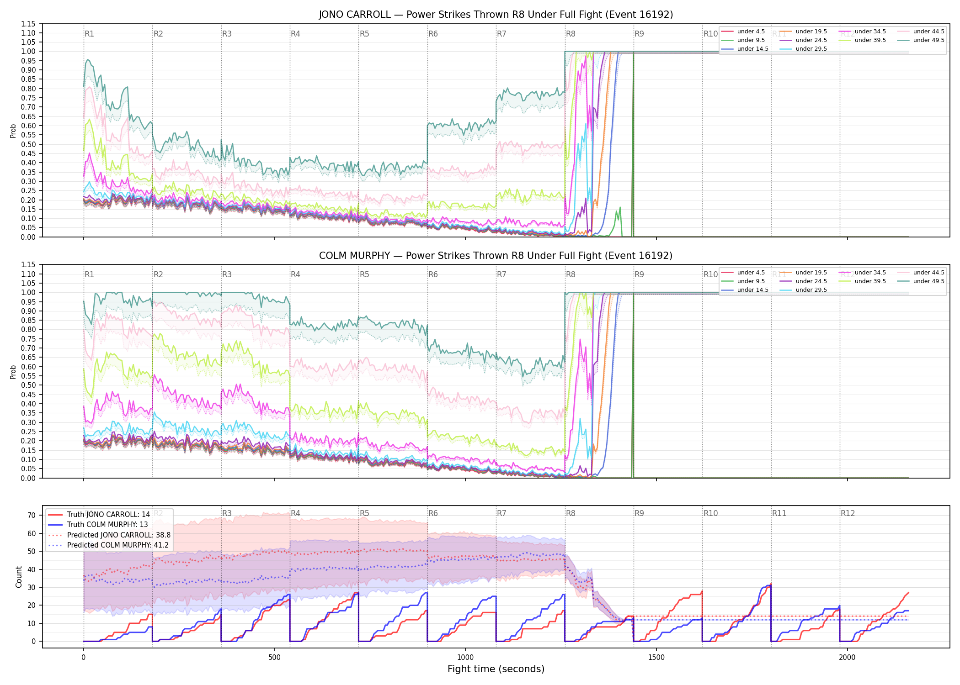Click the R10 round marker in bottom count chart
Image resolution: width=960 pixels, height=685 pixels.
point(711,513)
